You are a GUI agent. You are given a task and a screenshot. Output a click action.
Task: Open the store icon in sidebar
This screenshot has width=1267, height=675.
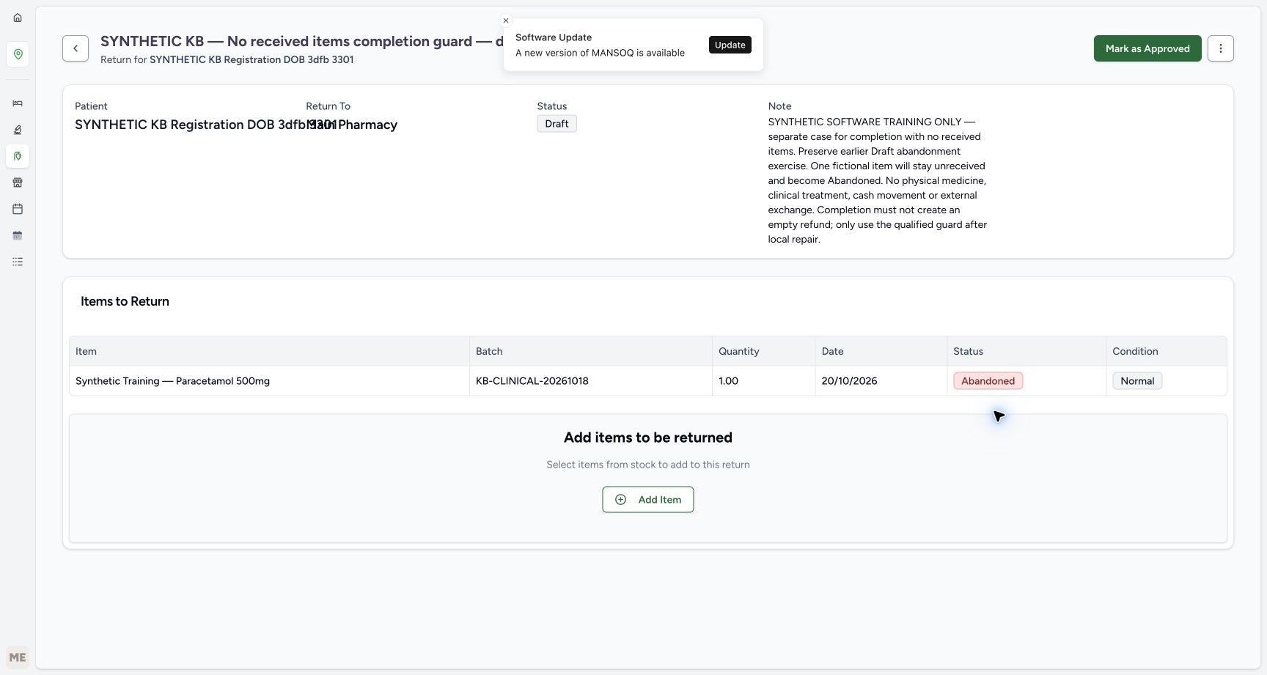(x=18, y=182)
